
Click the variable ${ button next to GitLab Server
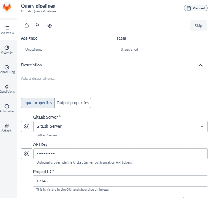tap(26, 127)
